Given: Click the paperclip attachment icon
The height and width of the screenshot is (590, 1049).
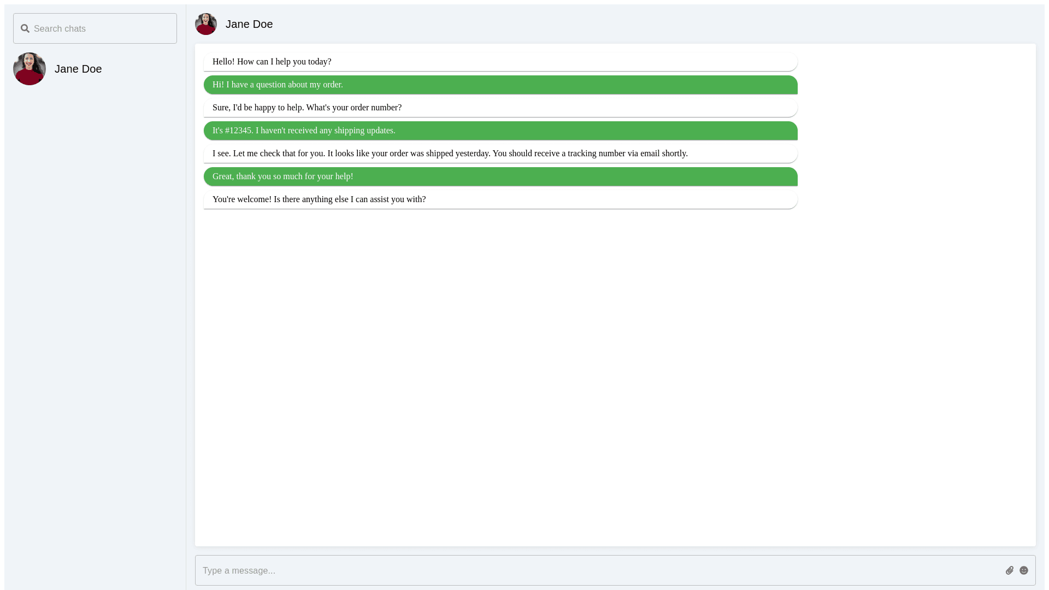Looking at the screenshot, I should click(1009, 570).
